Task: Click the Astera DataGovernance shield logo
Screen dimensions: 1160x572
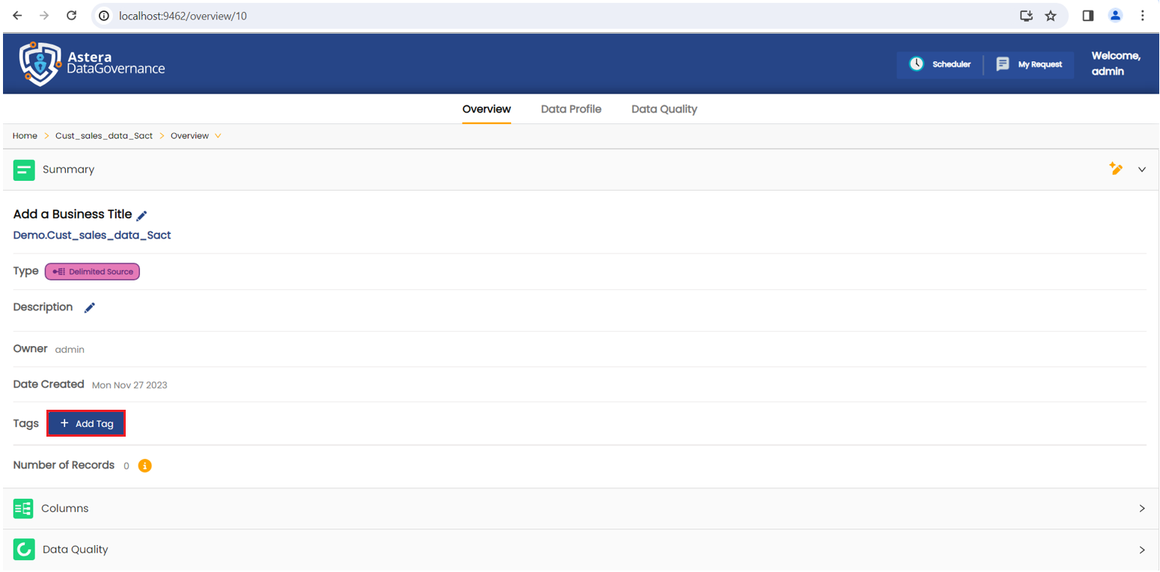Action: tap(40, 64)
